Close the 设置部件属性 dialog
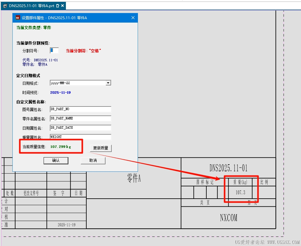 pos(133,18)
